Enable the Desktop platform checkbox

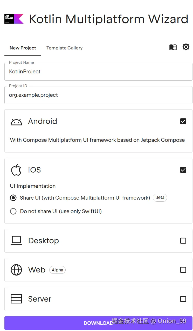click(183, 241)
